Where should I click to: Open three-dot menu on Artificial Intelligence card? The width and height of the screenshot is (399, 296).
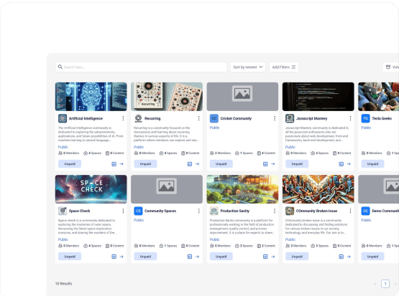pos(123,118)
